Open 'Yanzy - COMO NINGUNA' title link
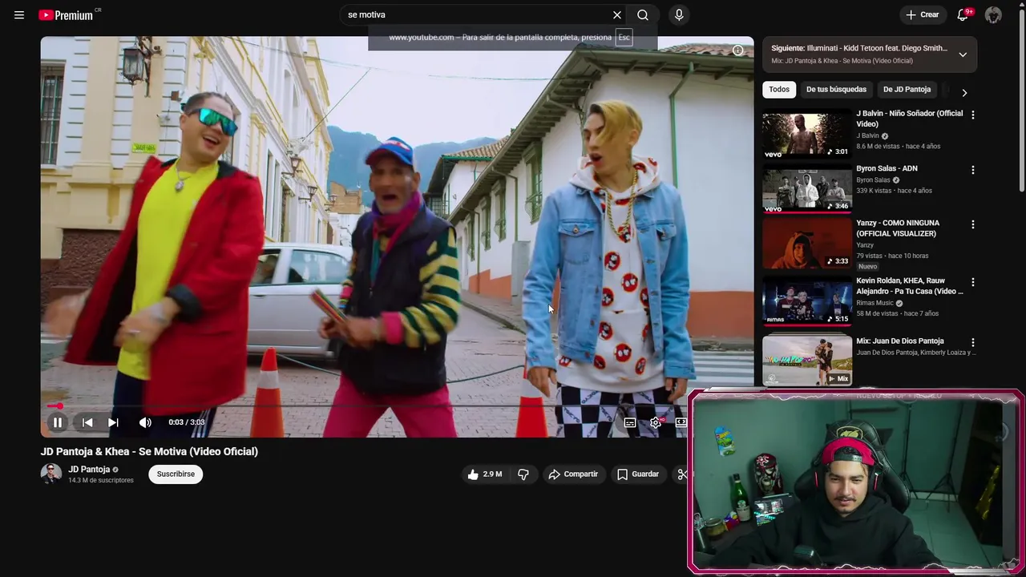Screen dimensions: 1026x577 898,228
